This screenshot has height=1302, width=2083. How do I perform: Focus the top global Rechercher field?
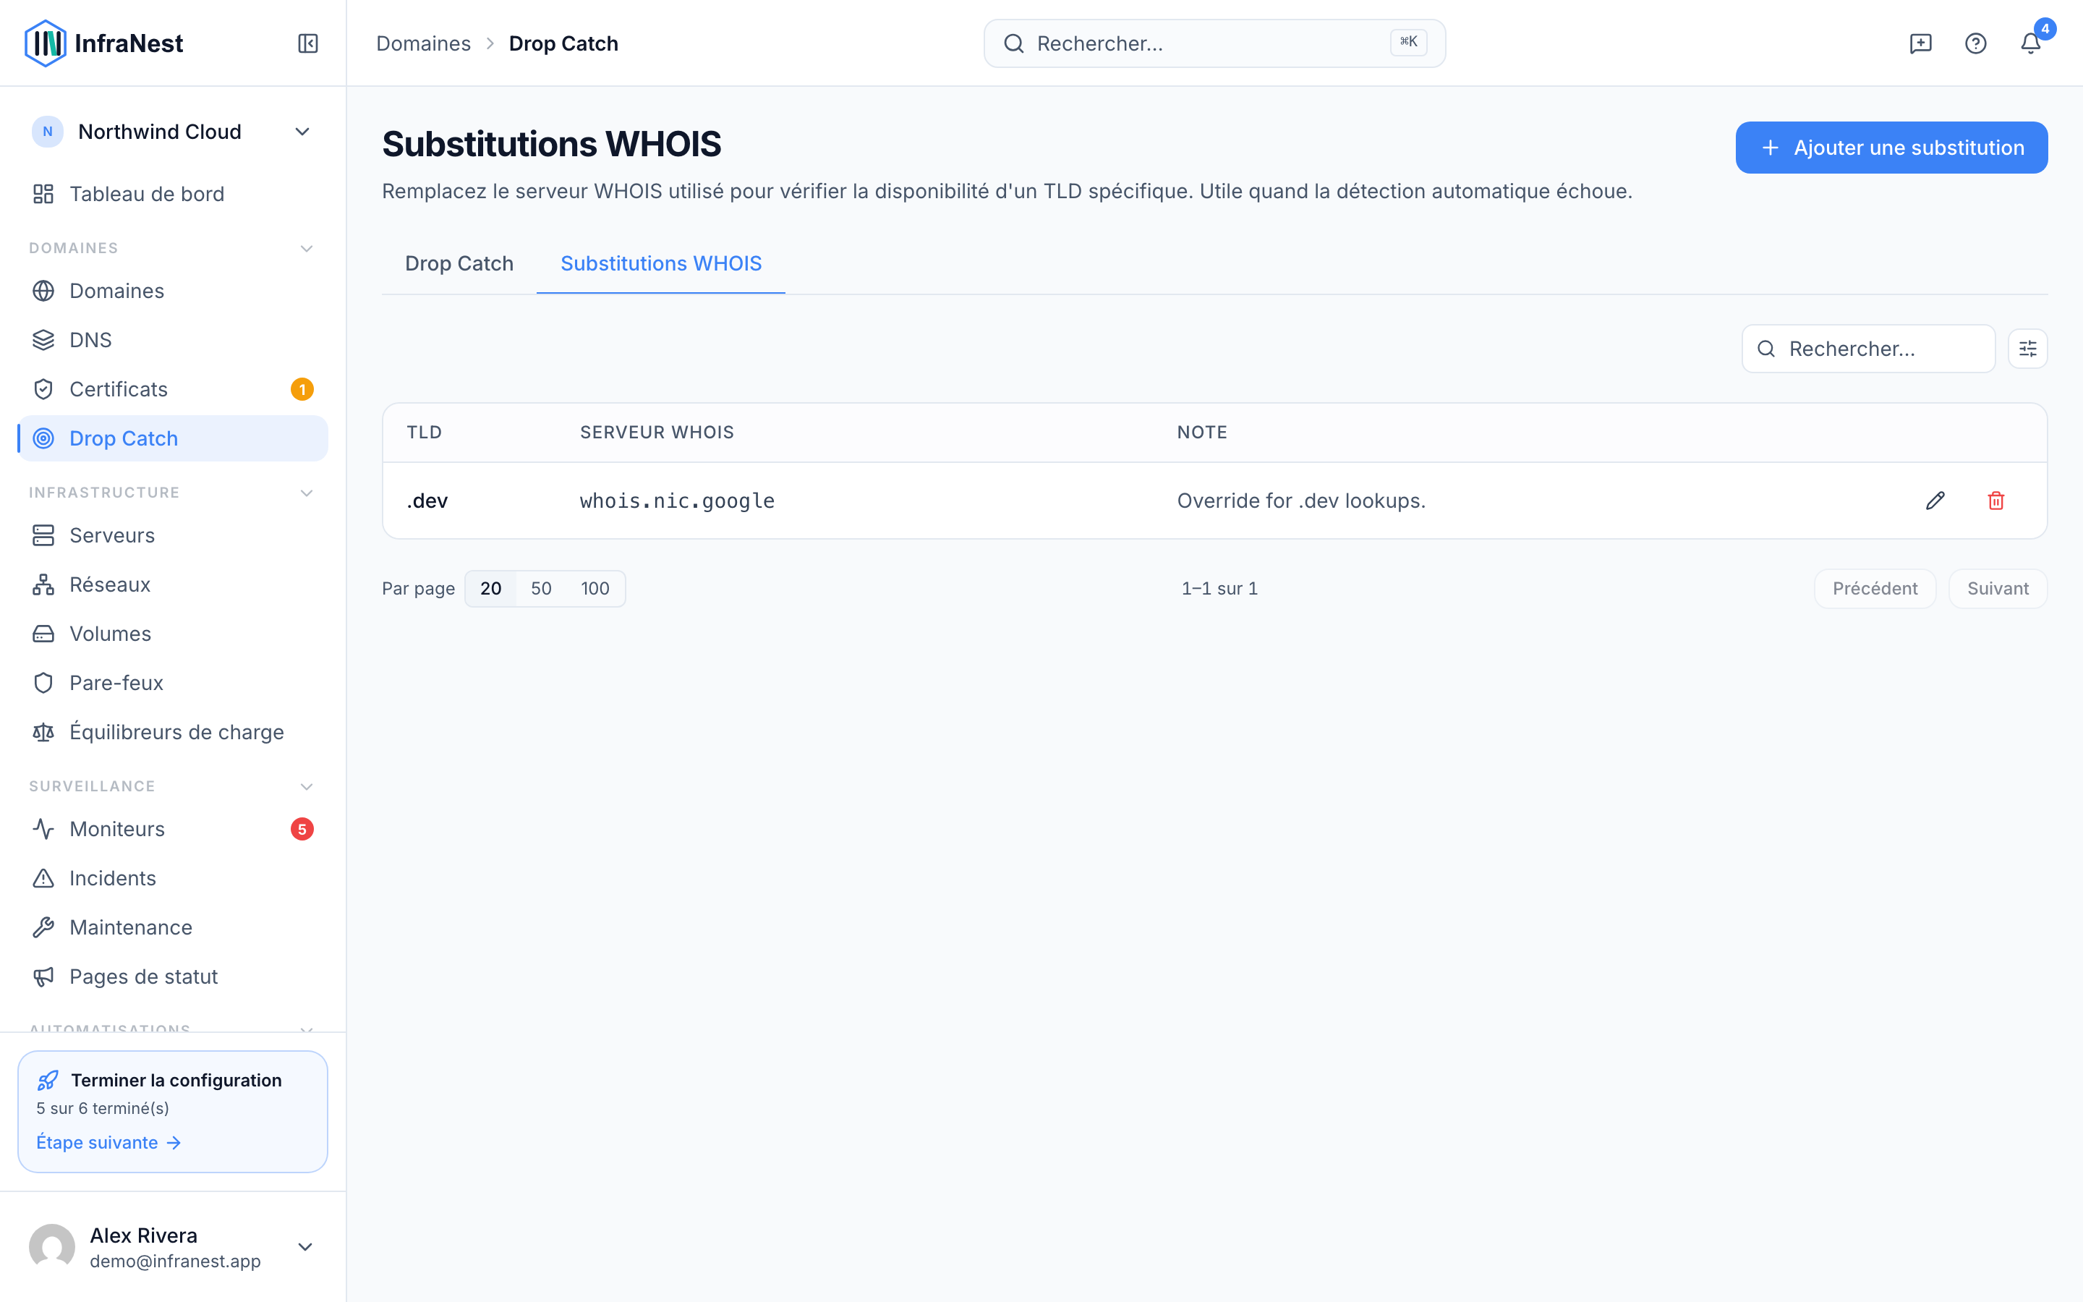pyautogui.click(x=1214, y=43)
